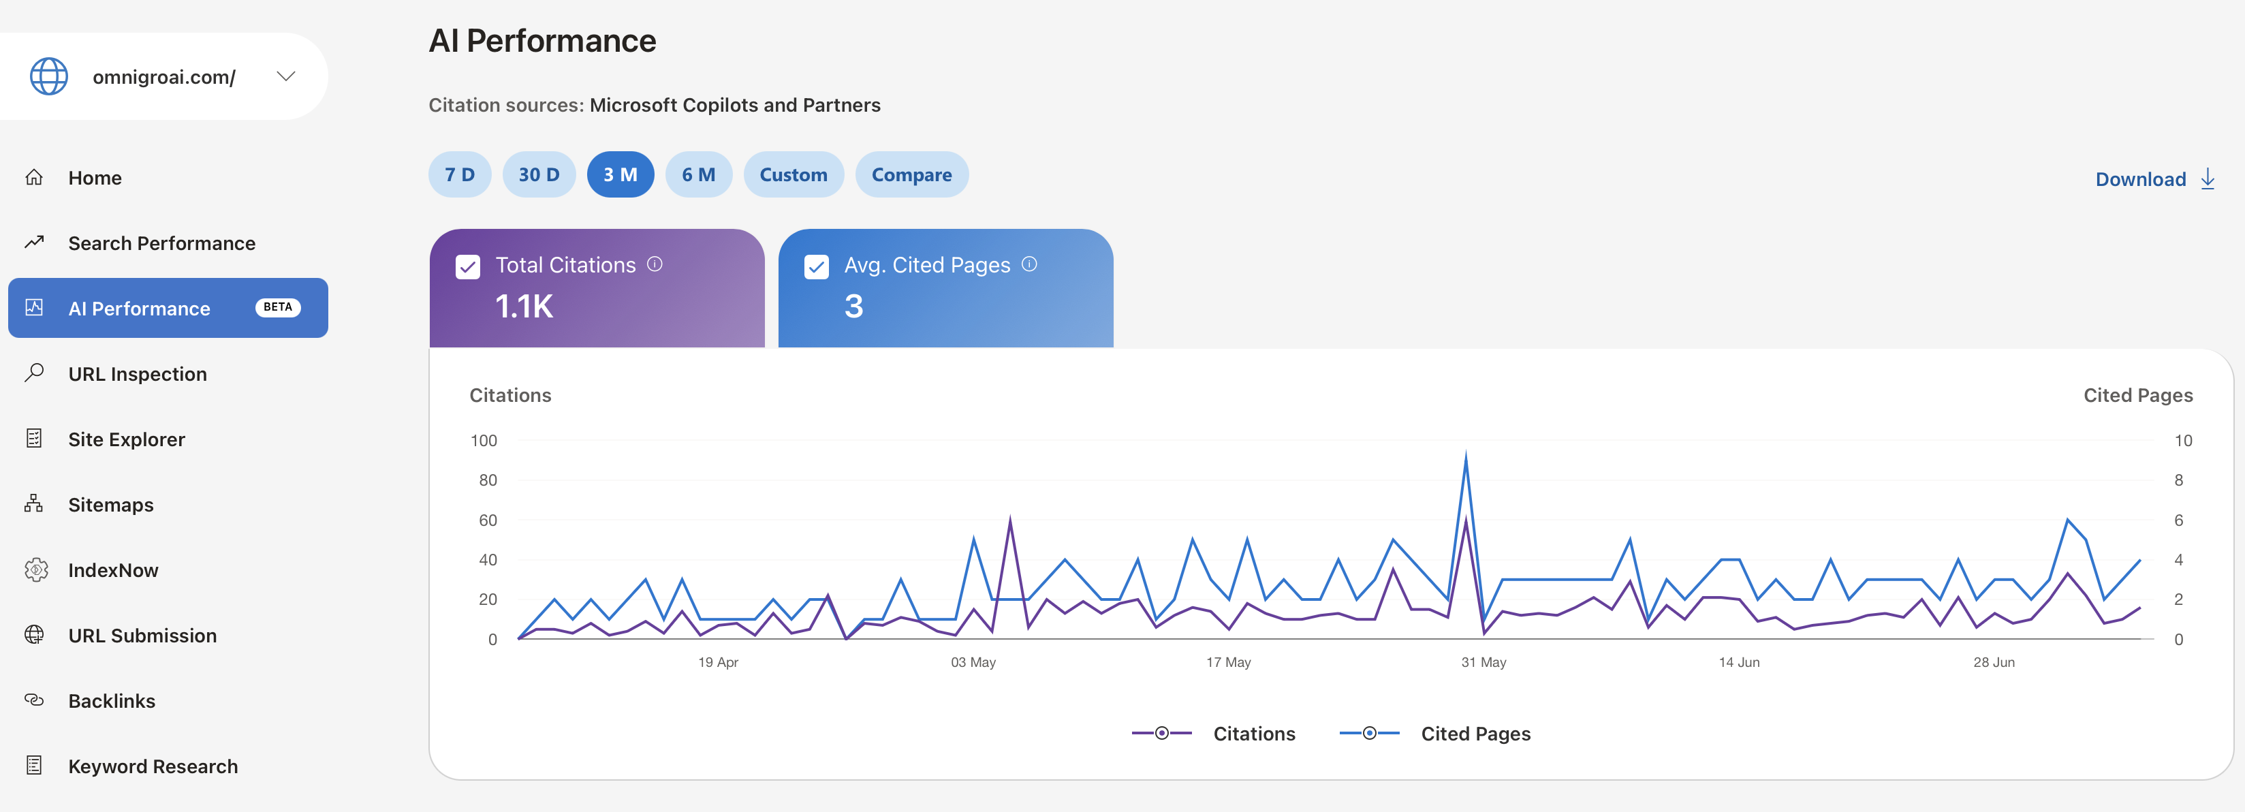2245x812 pixels.
Task: Expand the omnigroai.com site selector chevron
Action: tap(286, 77)
